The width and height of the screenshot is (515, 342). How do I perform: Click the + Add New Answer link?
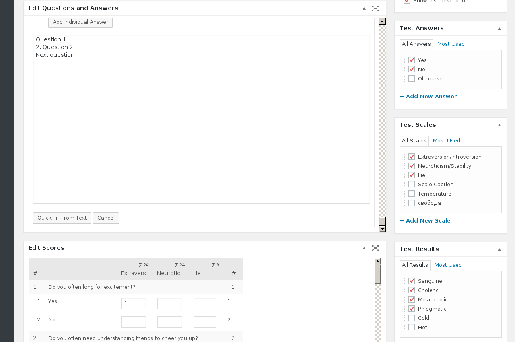coord(428,97)
